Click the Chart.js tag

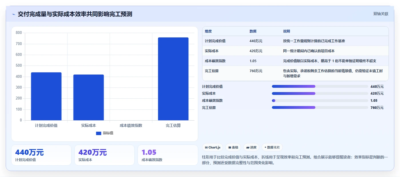(213, 147)
